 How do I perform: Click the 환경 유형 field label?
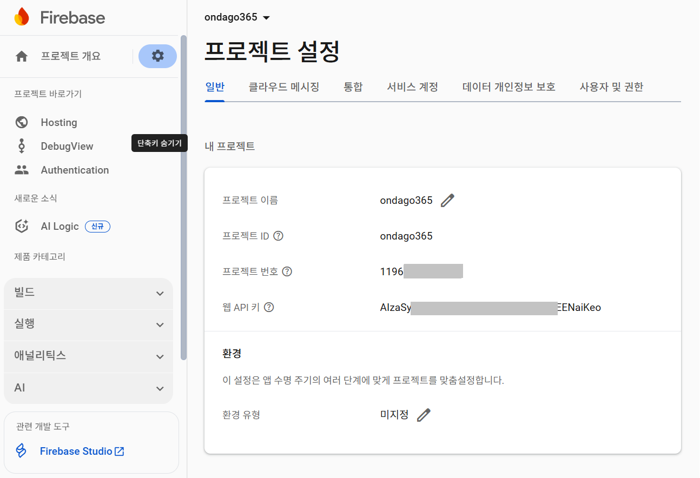pyautogui.click(x=241, y=415)
